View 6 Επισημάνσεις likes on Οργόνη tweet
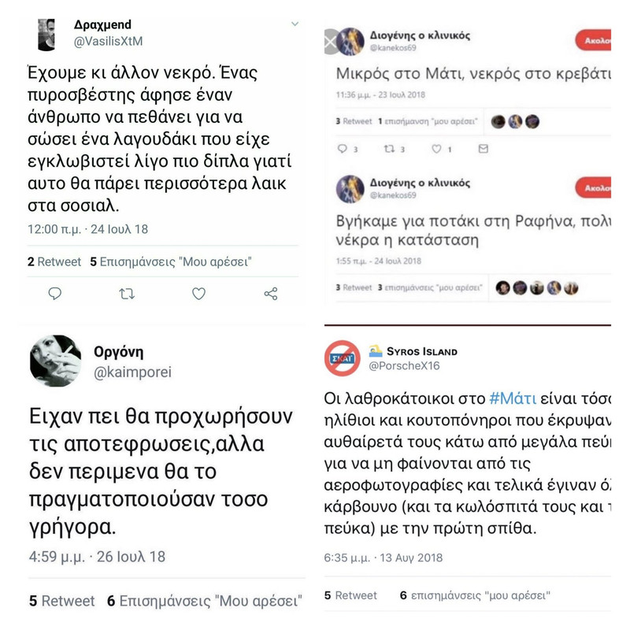The width and height of the screenshot is (630, 630). pos(205,601)
